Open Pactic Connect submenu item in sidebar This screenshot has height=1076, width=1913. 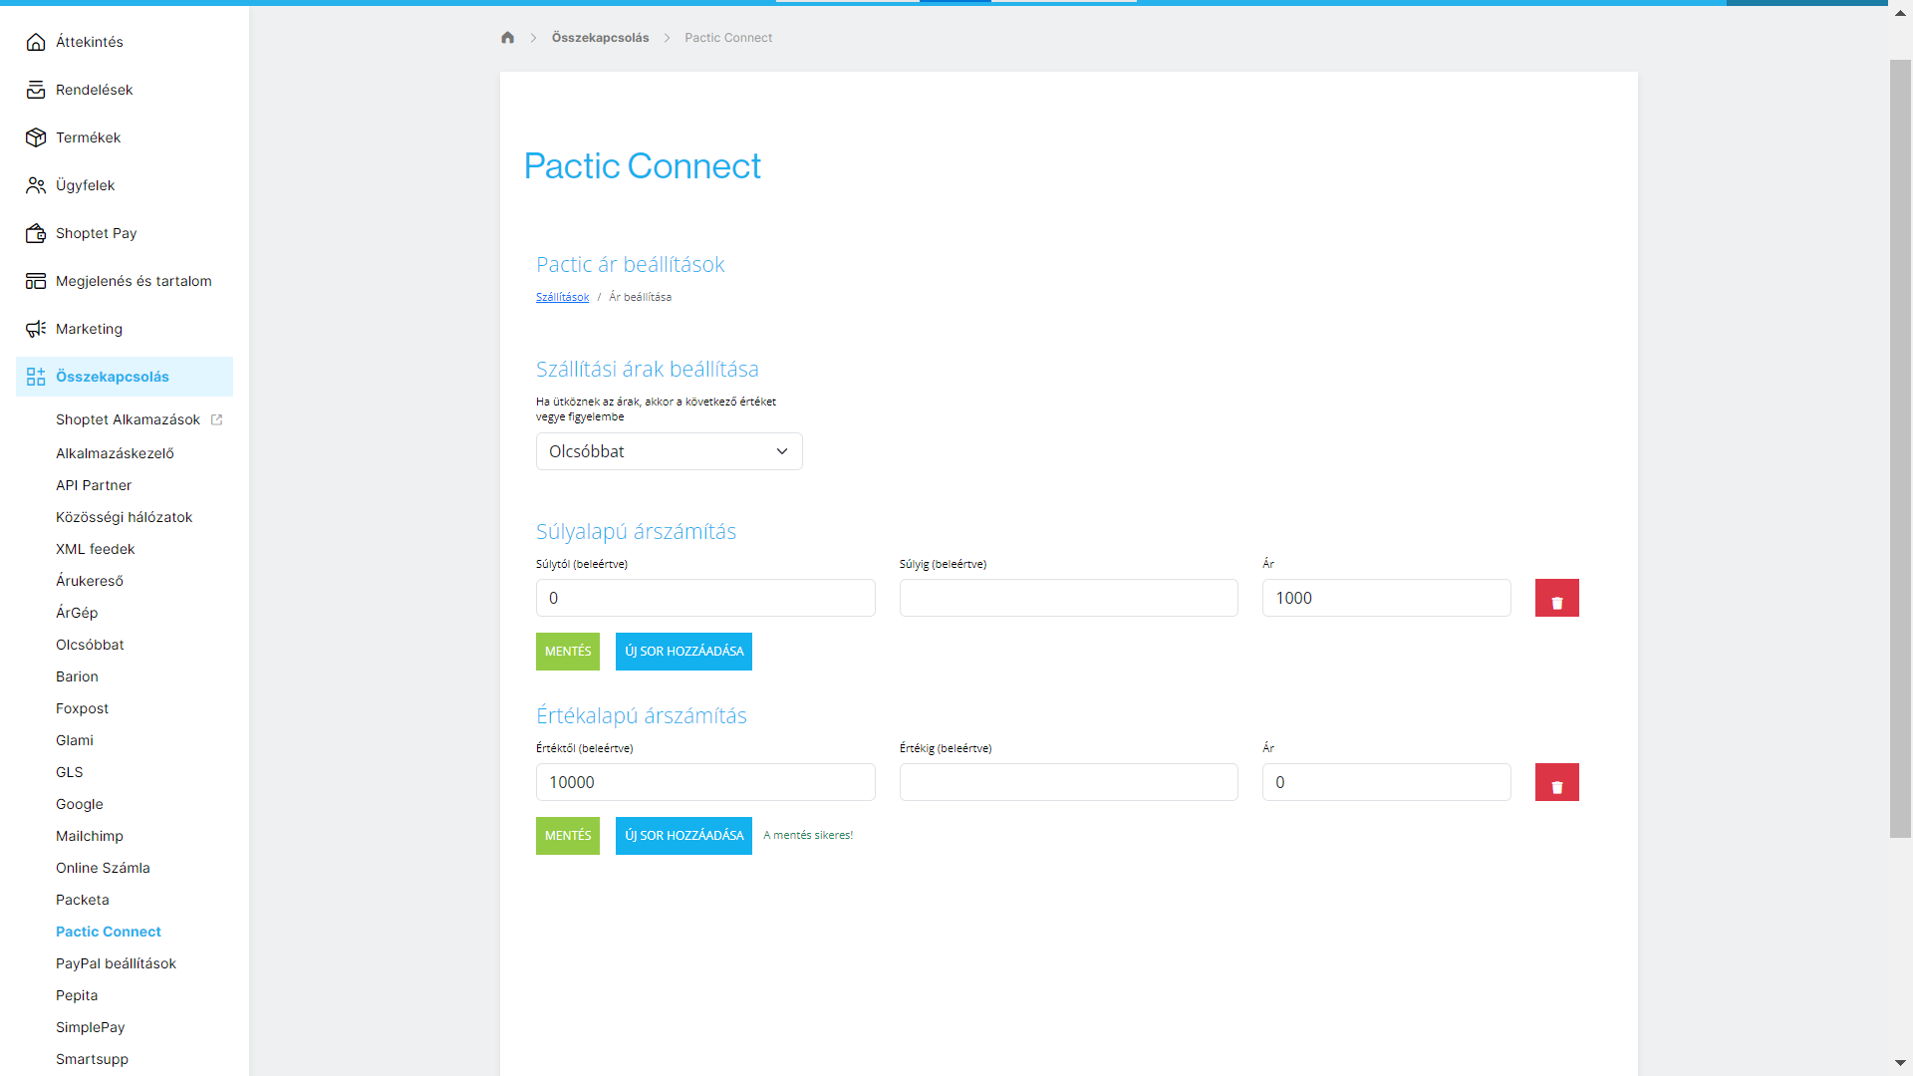[109, 932]
